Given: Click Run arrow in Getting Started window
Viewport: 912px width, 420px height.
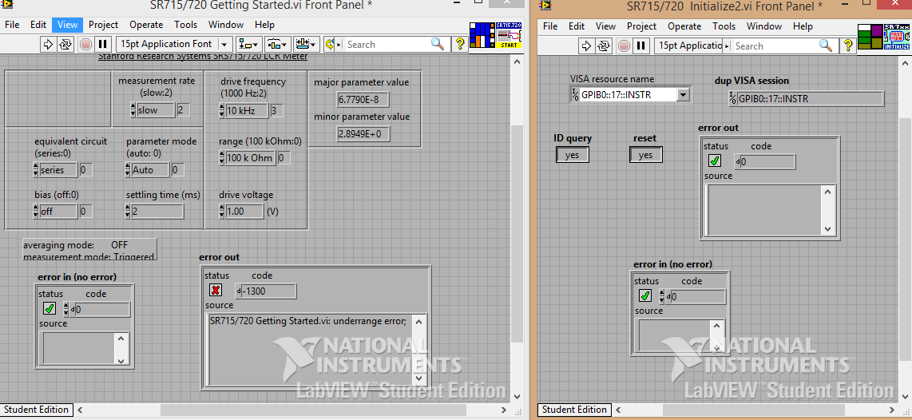Looking at the screenshot, I should point(49,44).
